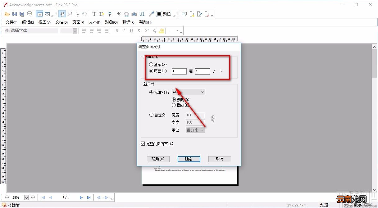Click the highlight text ab icon
Image resolution: width=378 pixels, height=208 pixels.
(162, 31)
